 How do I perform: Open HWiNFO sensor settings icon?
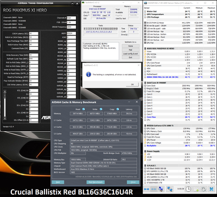pos(204,189)
